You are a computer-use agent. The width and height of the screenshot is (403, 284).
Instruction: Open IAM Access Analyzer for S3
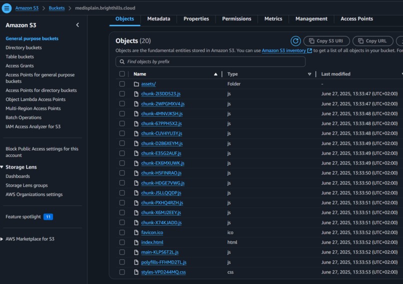pos(33,126)
